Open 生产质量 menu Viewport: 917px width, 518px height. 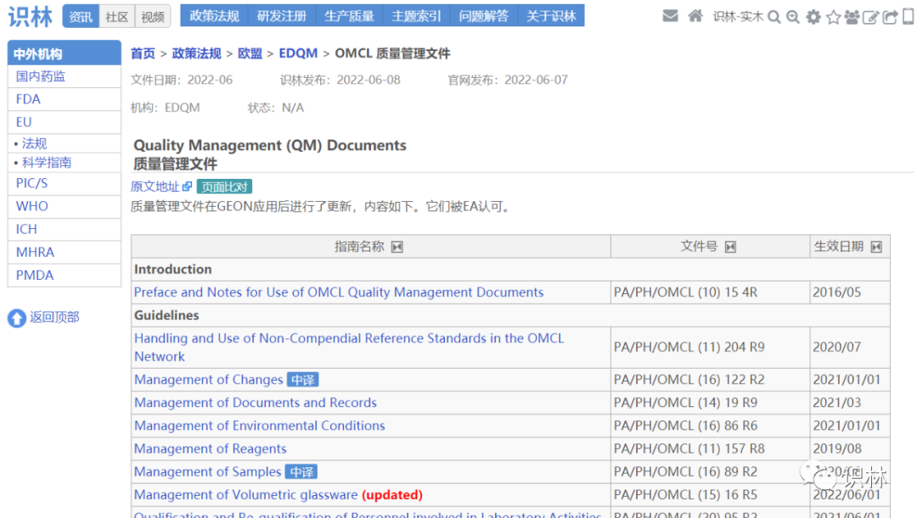[x=349, y=16]
